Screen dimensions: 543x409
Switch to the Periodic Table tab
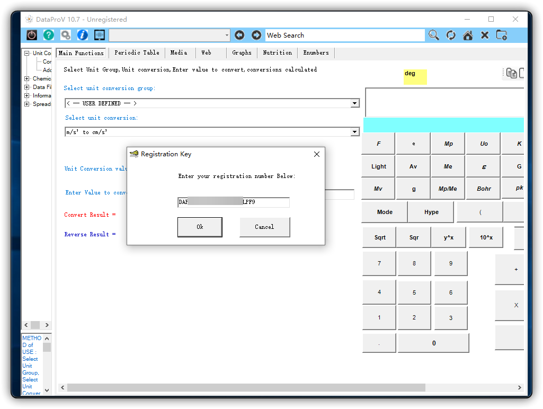coord(137,53)
